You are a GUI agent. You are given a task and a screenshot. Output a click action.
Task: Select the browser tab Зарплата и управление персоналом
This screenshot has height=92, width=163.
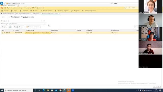8,6
